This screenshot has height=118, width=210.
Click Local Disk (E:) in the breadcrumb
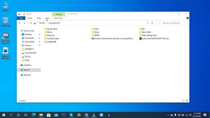[x=54, y=23]
